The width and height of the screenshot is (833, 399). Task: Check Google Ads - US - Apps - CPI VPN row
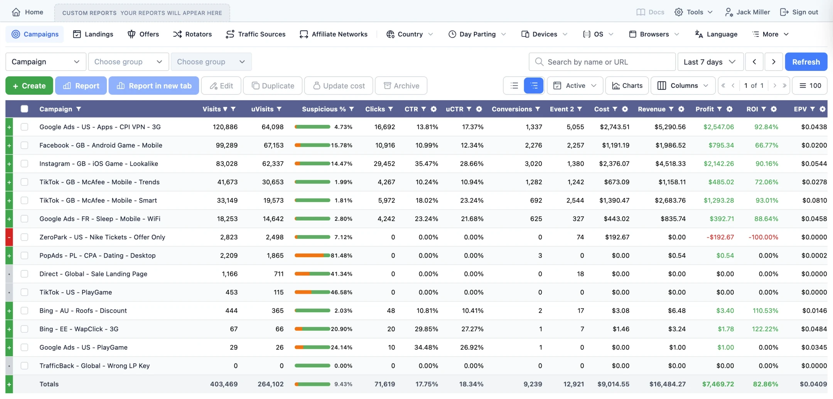coord(24,127)
